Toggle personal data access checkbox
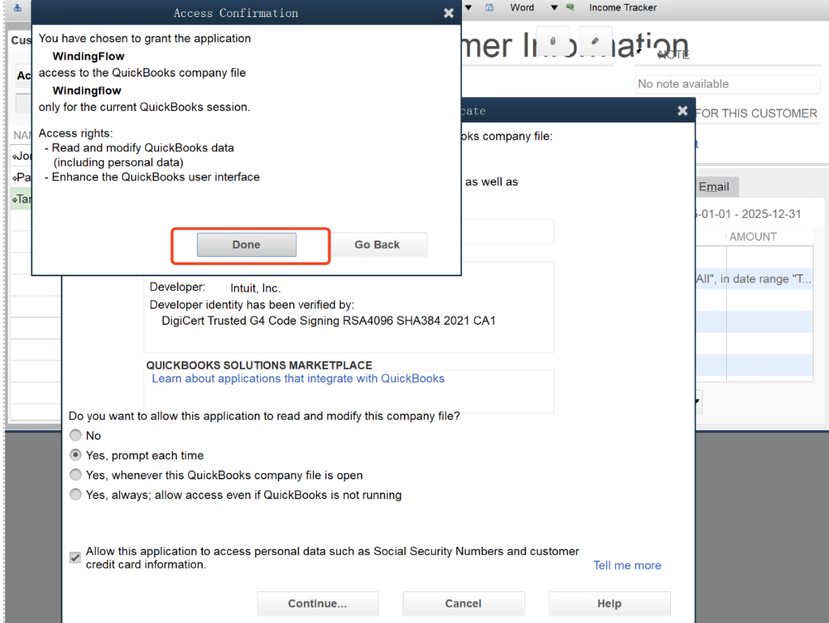 (75, 557)
